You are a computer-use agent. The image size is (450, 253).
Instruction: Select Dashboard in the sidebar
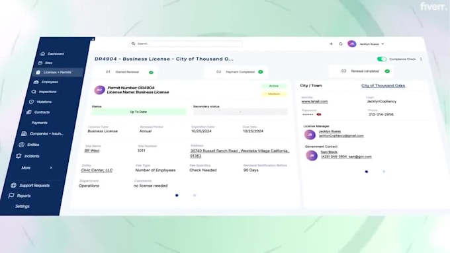pyautogui.click(x=56, y=54)
